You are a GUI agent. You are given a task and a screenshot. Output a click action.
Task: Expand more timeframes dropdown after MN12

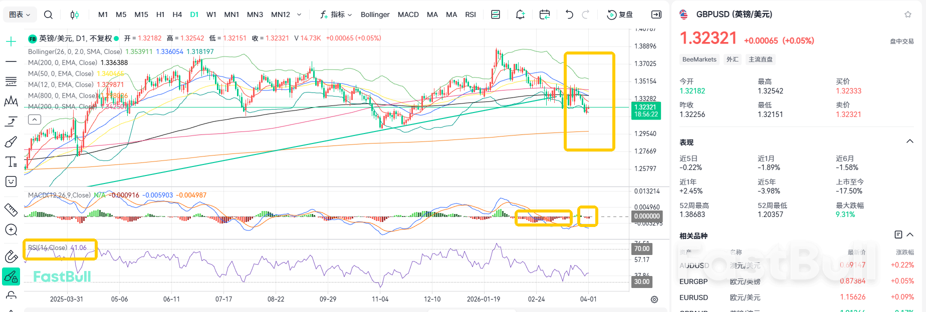(299, 14)
